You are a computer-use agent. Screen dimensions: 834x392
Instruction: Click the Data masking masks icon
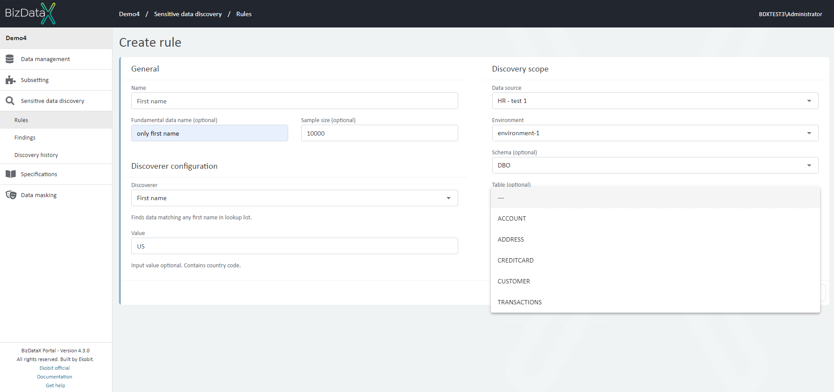[11, 195]
